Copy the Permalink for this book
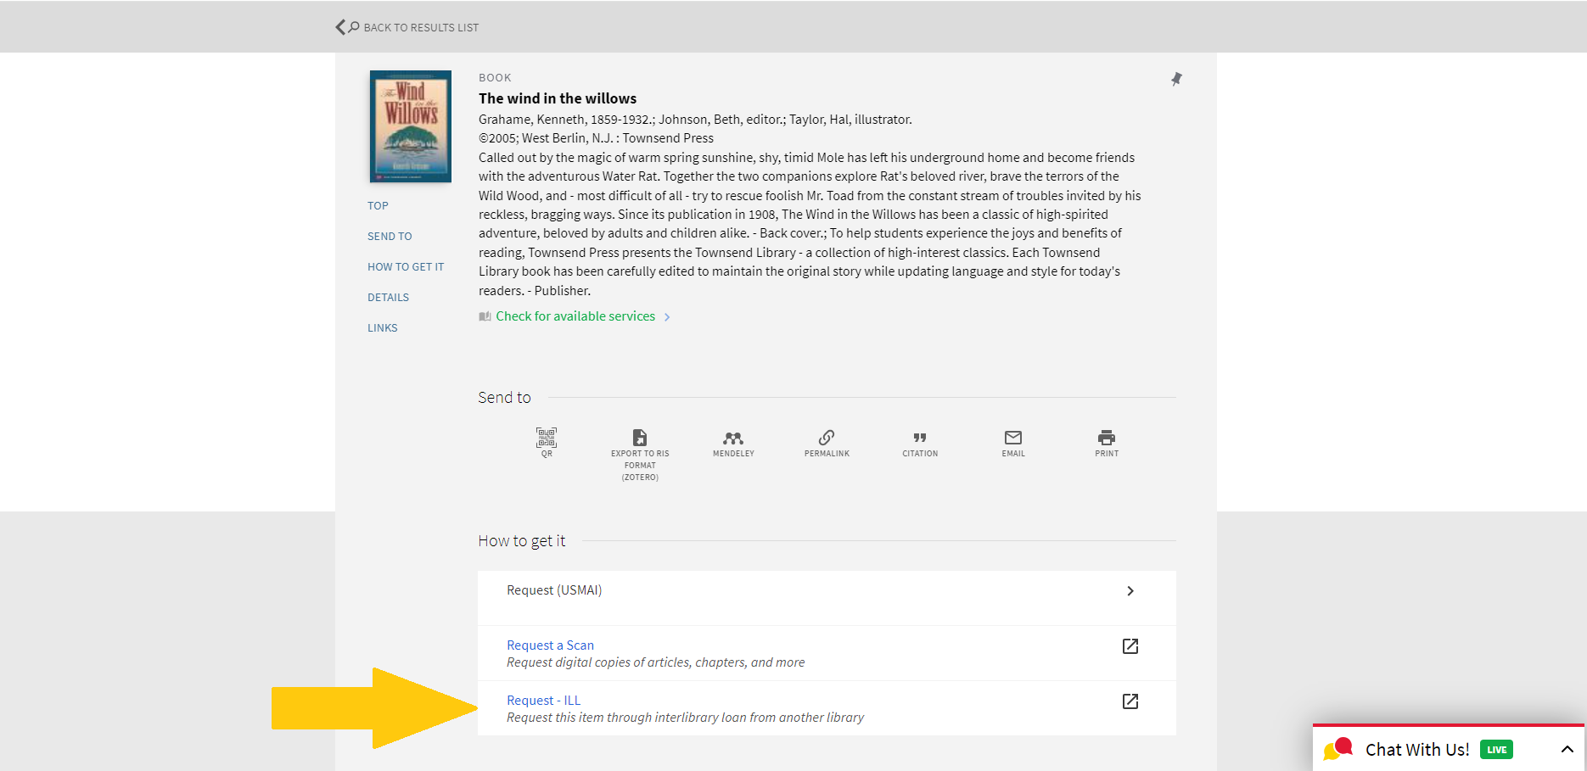The image size is (1587, 771). coord(827,444)
